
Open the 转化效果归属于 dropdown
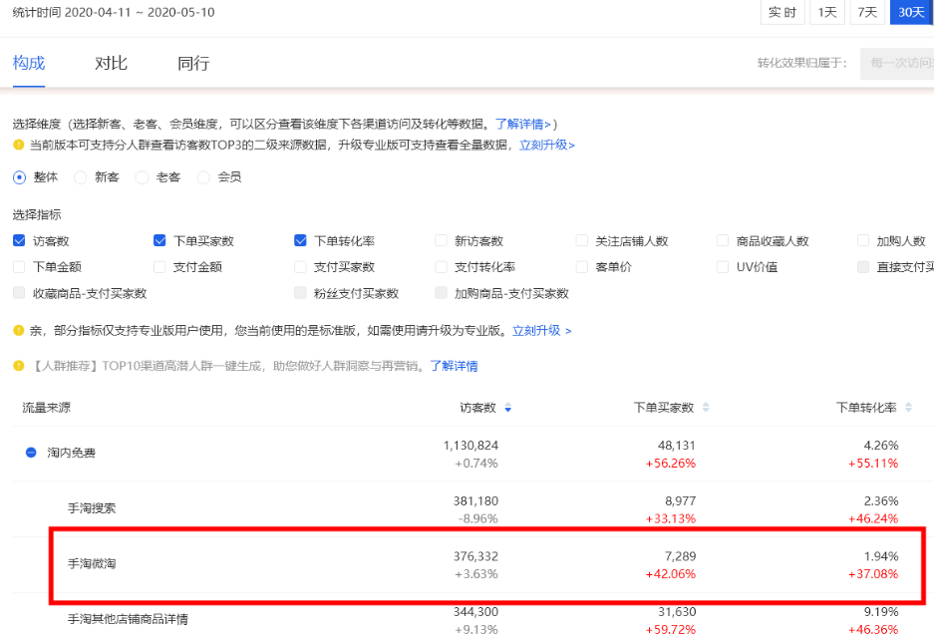(897, 63)
